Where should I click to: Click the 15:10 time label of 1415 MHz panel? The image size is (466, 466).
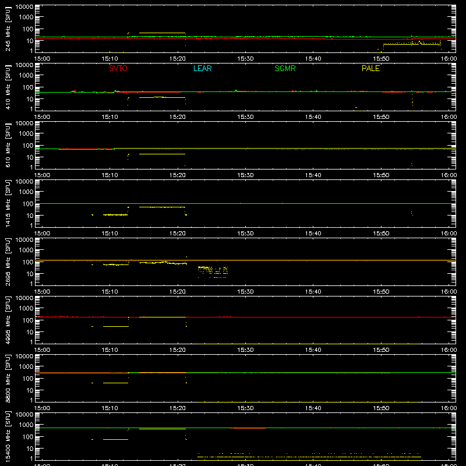(x=110, y=234)
